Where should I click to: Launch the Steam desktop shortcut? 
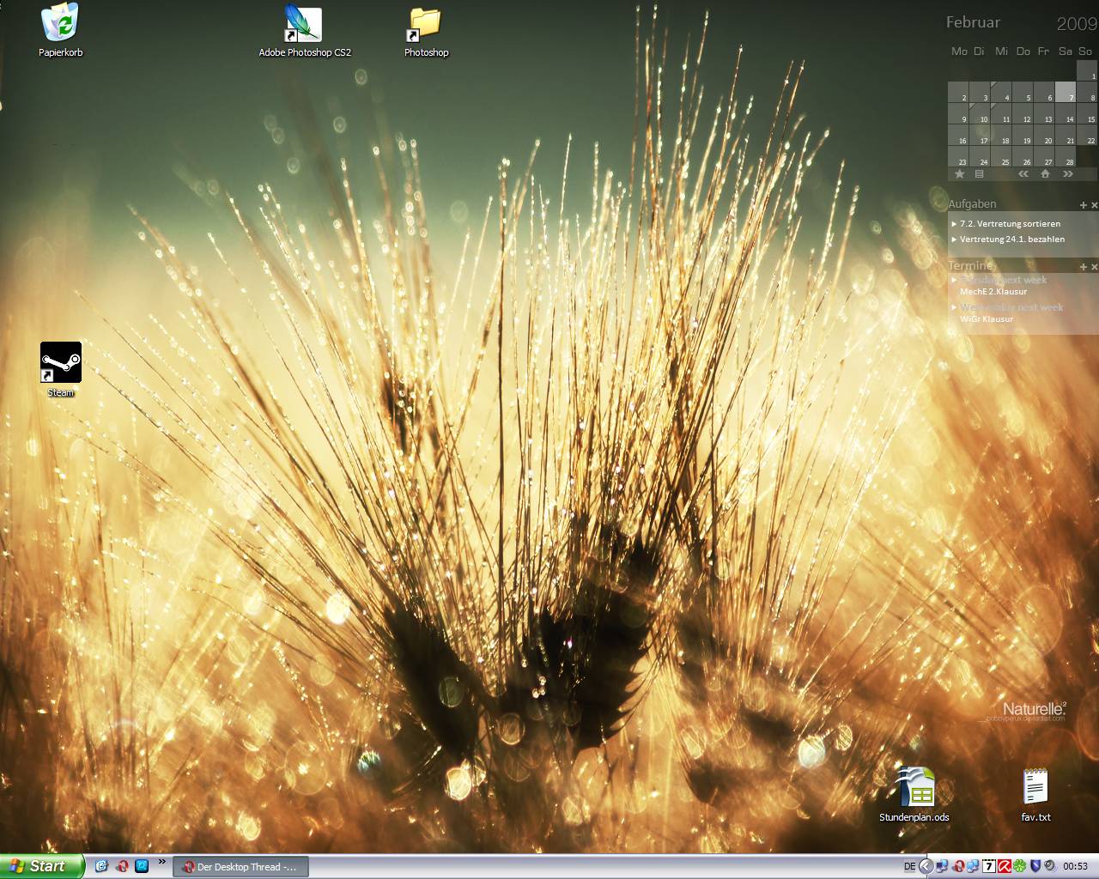coord(60,363)
